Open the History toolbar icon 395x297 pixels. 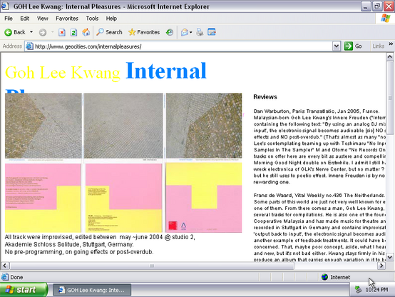[x=170, y=32]
